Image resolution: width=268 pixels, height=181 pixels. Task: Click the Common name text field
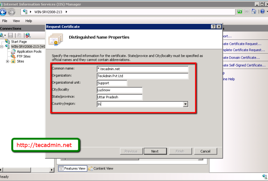(143, 69)
